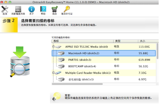This screenshot has height=105, width=160.
Task: Click the 113.00G size value
Action: [x=144, y=47]
